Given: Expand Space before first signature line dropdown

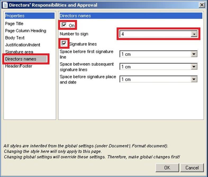Looking at the screenshot, I should (x=194, y=54).
